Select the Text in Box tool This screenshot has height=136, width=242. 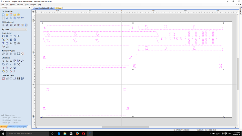pos(7,43)
